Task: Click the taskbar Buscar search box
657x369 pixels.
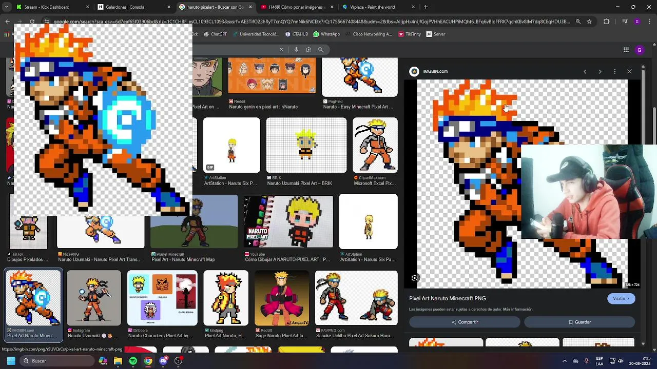Action: [57, 361]
